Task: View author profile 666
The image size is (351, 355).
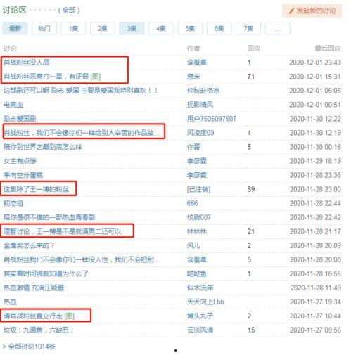Action: [x=192, y=203]
